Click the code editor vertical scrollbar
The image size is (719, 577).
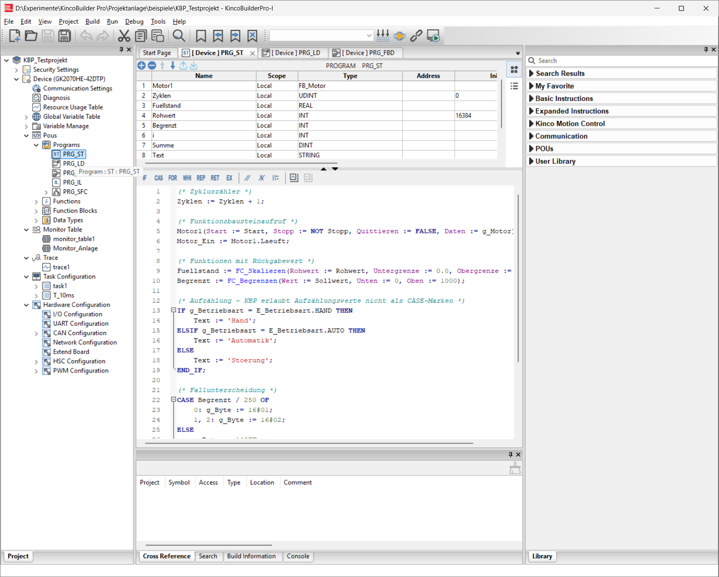(x=518, y=278)
